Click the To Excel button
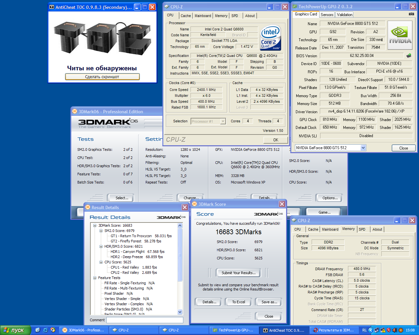 pyautogui.click(x=239, y=302)
